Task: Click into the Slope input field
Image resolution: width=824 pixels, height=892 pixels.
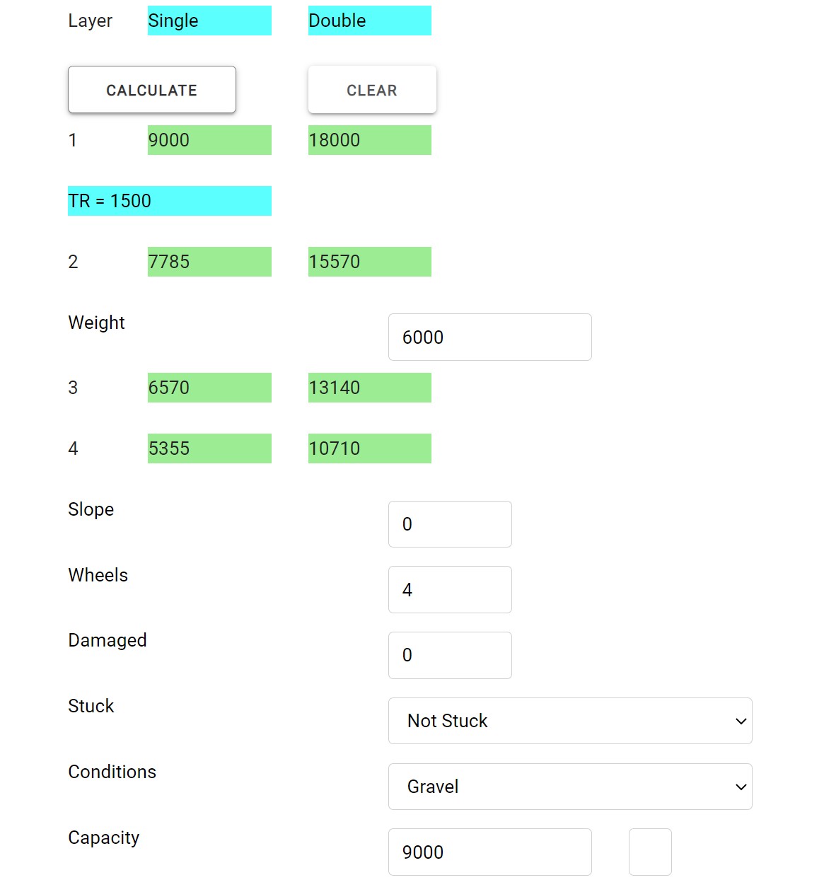Action: coord(450,524)
